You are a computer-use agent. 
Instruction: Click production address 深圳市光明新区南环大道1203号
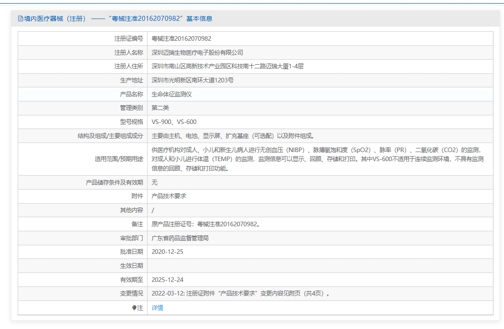[192, 80]
